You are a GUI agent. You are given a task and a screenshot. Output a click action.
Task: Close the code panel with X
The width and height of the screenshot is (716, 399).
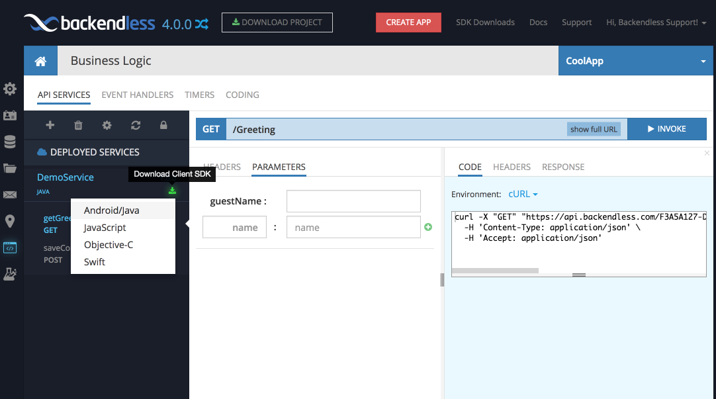click(707, 153)
